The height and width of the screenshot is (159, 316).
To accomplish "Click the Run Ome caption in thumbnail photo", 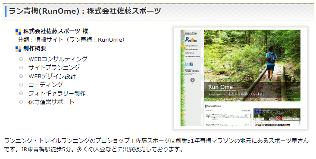I will point(220,87).
